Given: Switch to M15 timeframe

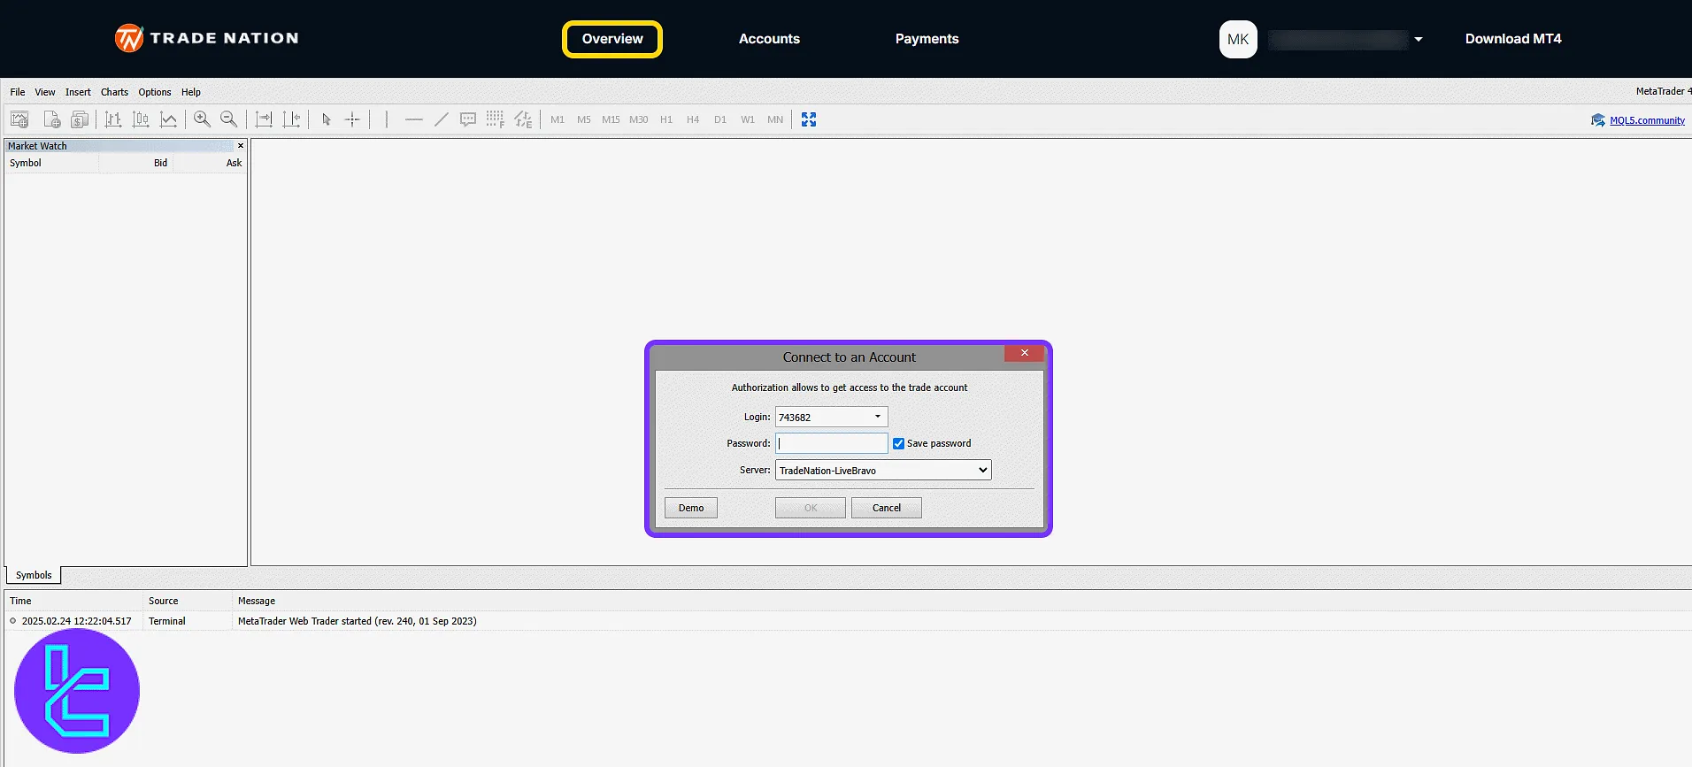Looking at the screenshot, I should [x=611, y=119].
